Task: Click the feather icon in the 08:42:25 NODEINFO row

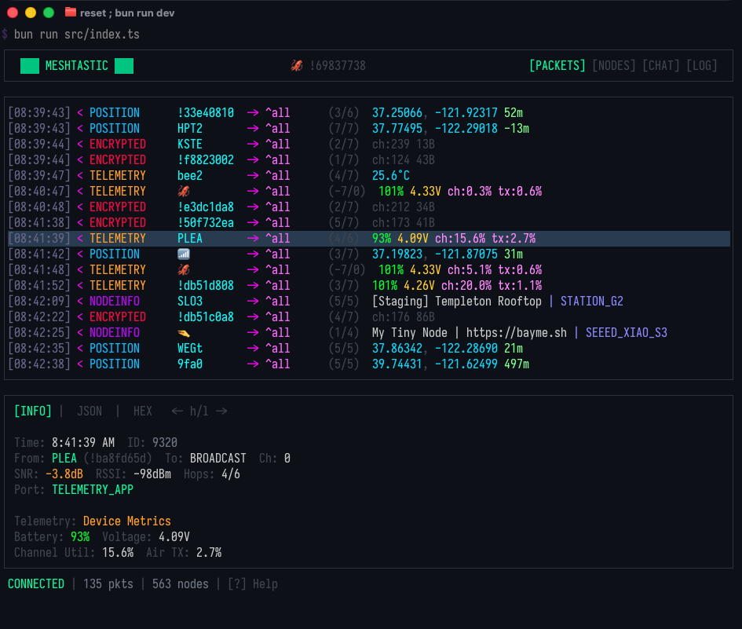Action: [x=182, y=332]
